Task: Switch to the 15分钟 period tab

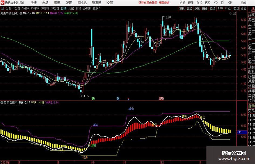Action: (35, 8)
